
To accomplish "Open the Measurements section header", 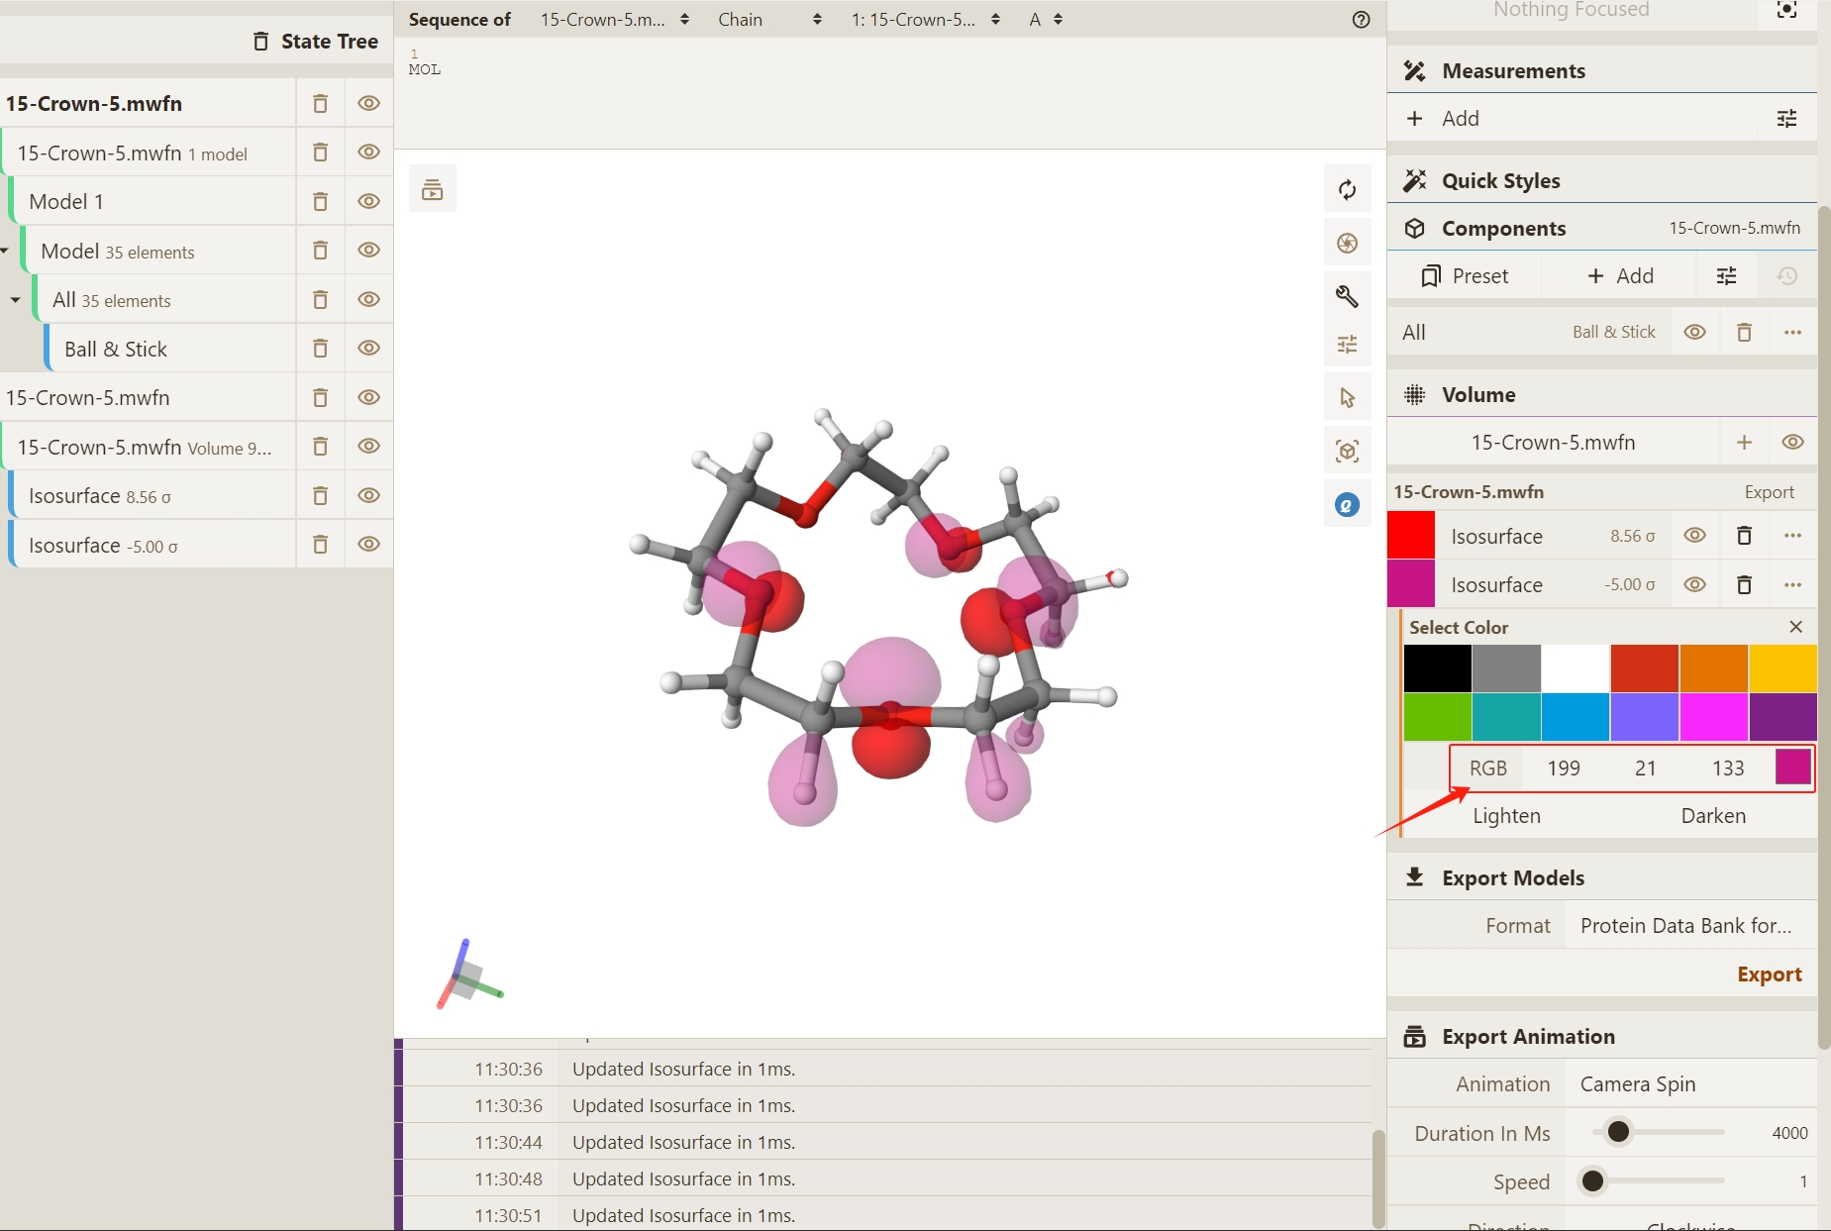I will (1513, 71).
